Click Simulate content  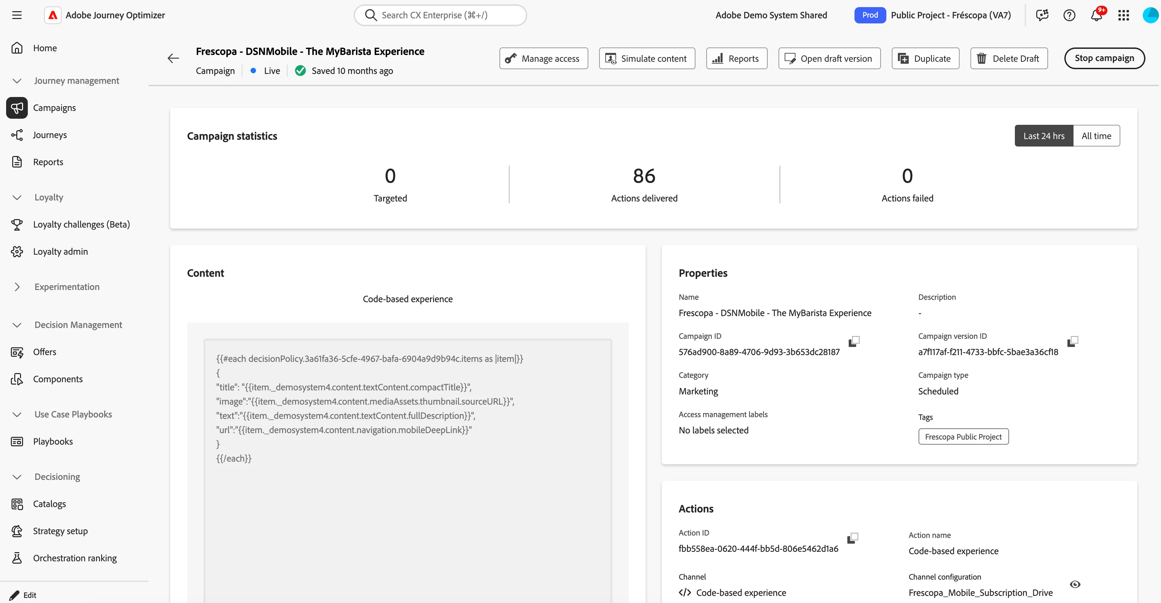[x=647, y=58]
